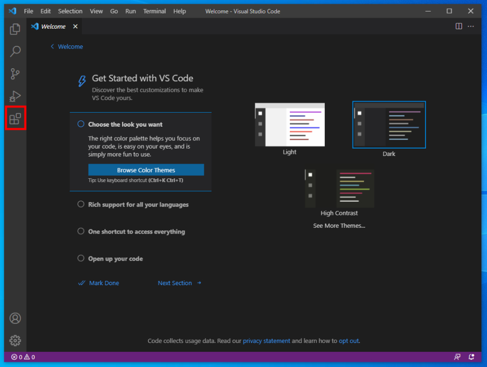Open the Manage gear icon

[x=15, y=340]
